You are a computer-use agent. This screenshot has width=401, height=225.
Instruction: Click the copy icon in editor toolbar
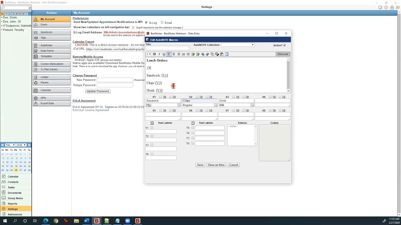tap(212, 54)
